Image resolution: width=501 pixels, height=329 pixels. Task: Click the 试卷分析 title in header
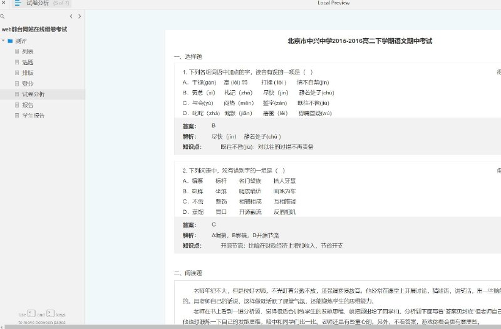(38, 3)
